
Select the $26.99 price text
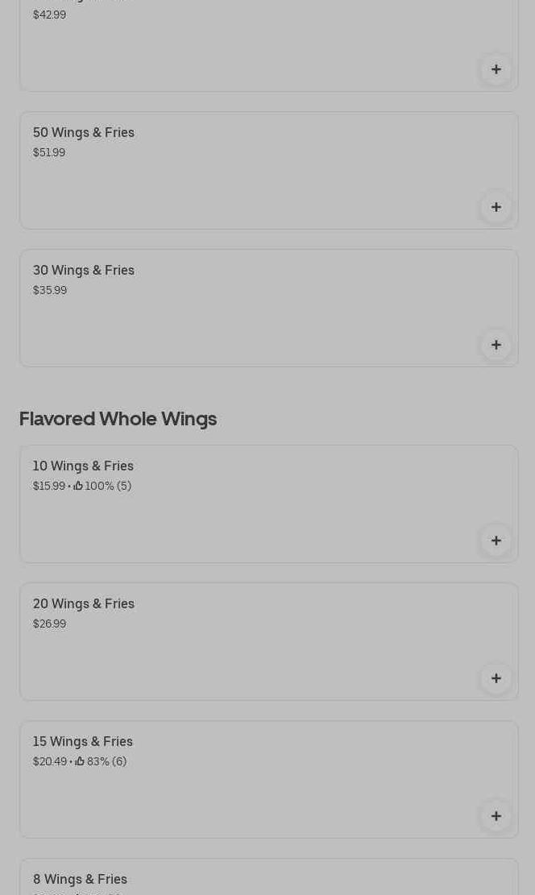[x=50, y=624]
